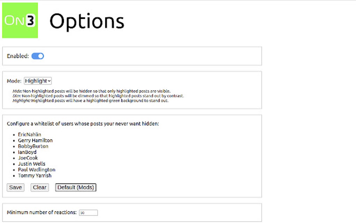Select Paul Wadlington from the whitelist
This screenshot has width=356, height=223.
pos(36,170)
